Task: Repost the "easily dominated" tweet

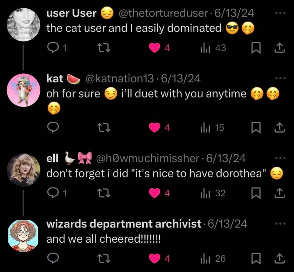Action: pos(104,48)
